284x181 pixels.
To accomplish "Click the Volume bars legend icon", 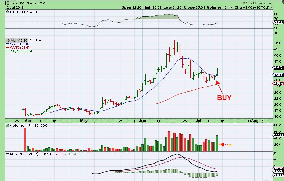I will coord(8,125).
